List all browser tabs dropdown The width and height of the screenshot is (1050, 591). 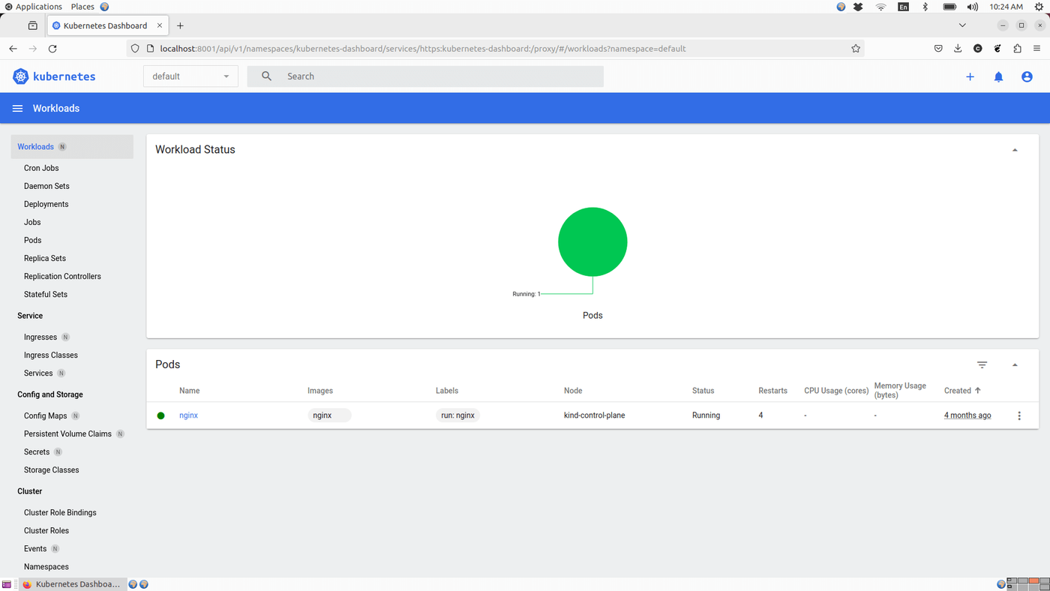pos(962,25)
